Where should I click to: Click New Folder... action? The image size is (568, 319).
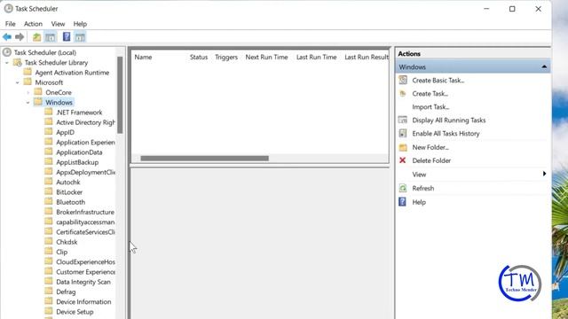pos(430,147)
